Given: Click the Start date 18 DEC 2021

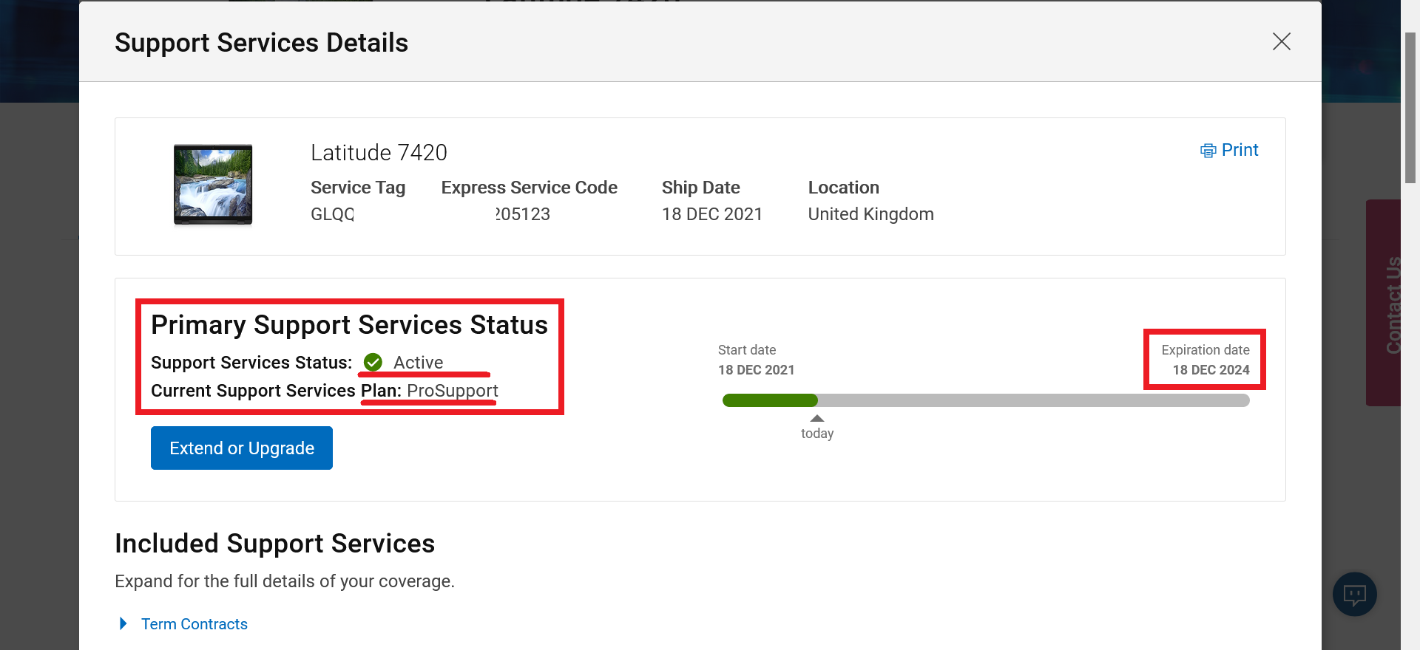Looking at the screenshot, I should click(756, 370).
